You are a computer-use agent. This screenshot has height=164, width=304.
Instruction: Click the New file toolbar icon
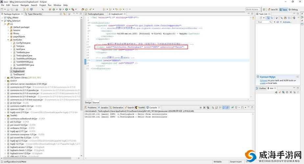2,9
